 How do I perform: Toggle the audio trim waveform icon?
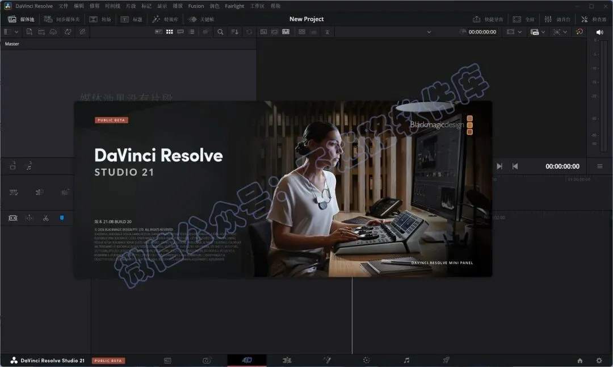(x=65, y=192)
